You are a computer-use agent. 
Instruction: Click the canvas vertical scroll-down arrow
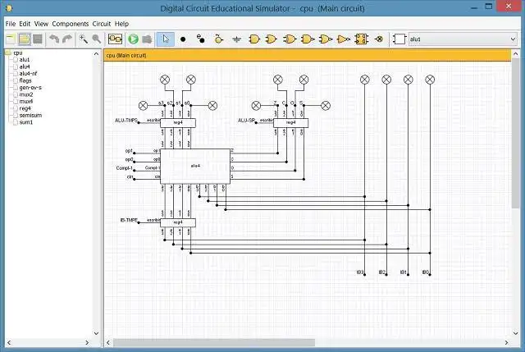[x=516, y=333]
